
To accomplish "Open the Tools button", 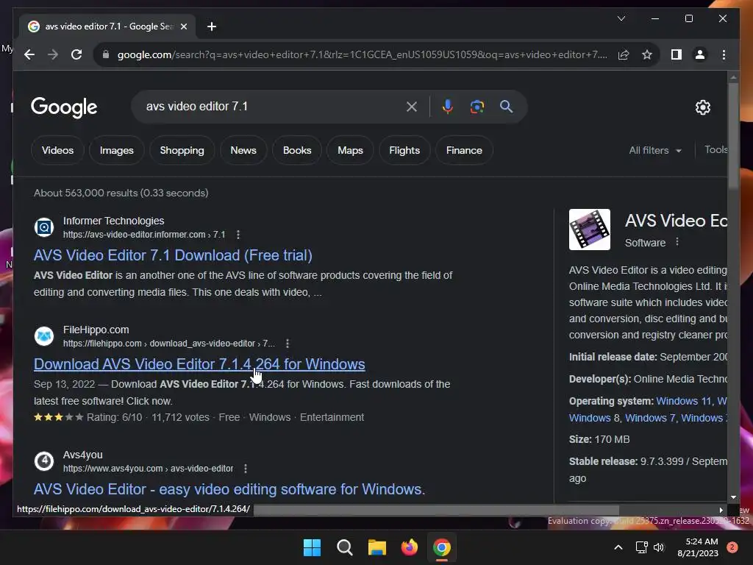I will tap(715, 150).
